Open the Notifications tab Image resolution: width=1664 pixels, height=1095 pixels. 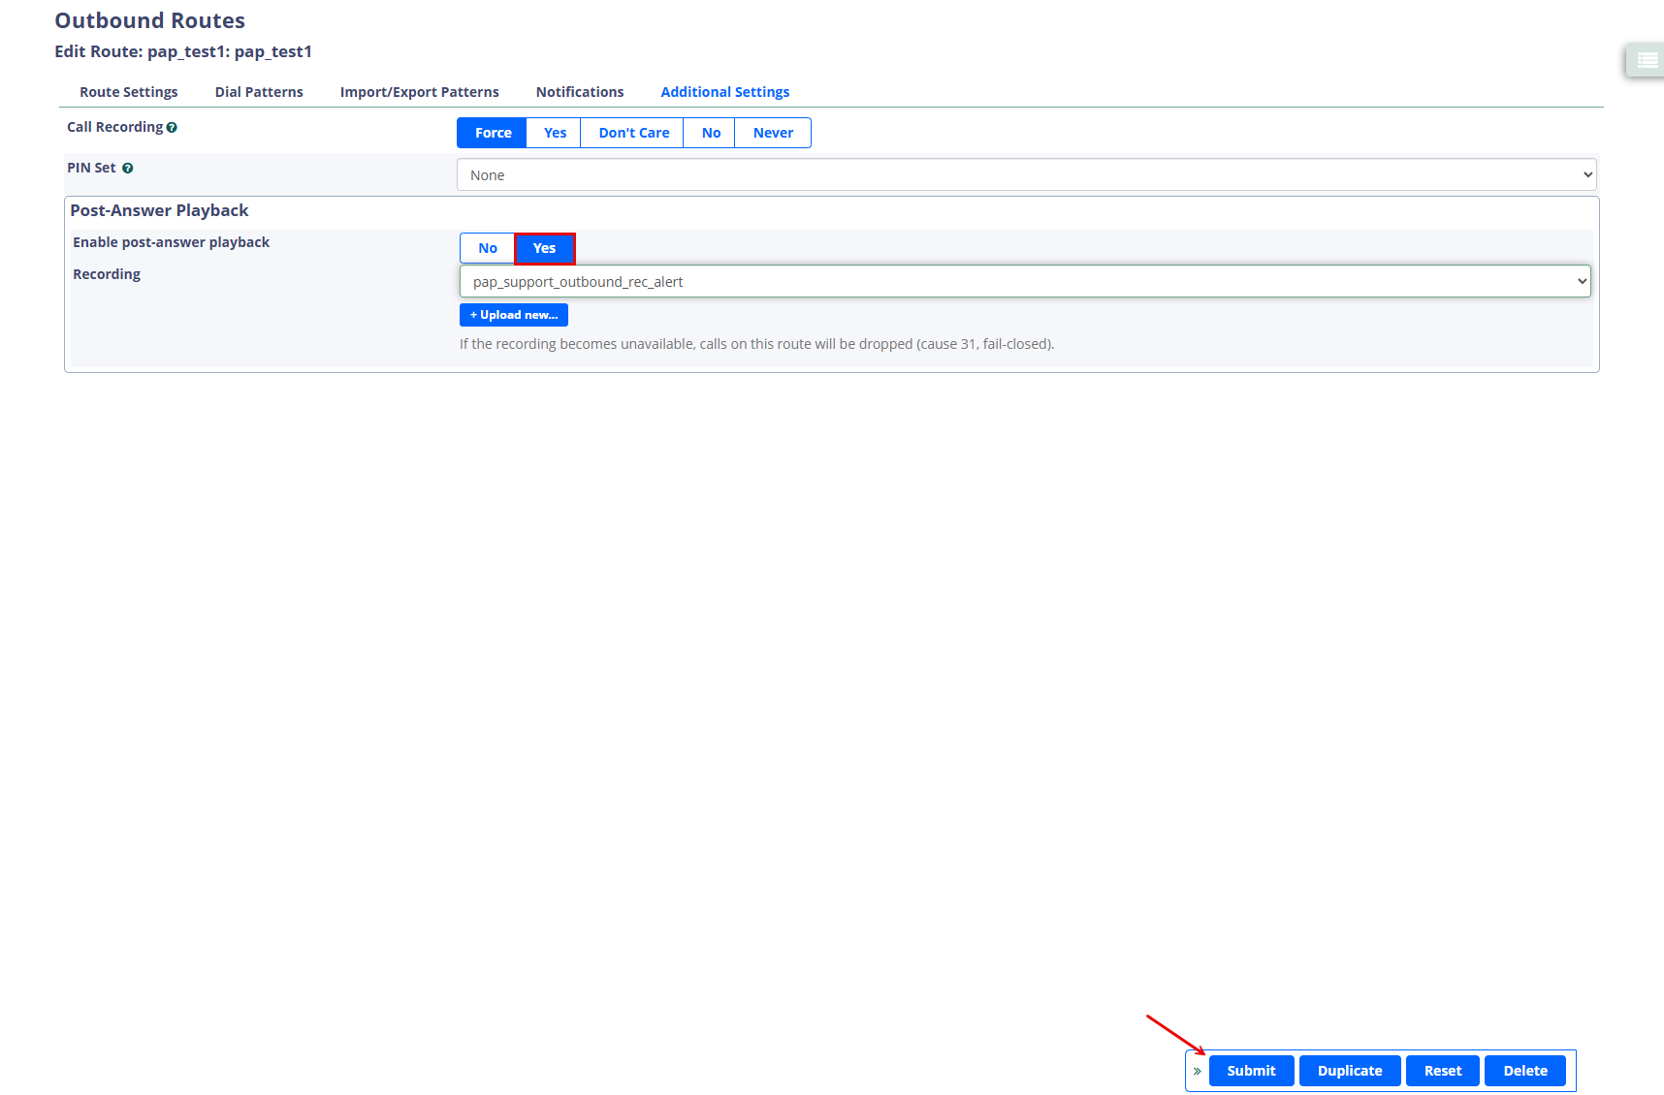tap(580, 92)
